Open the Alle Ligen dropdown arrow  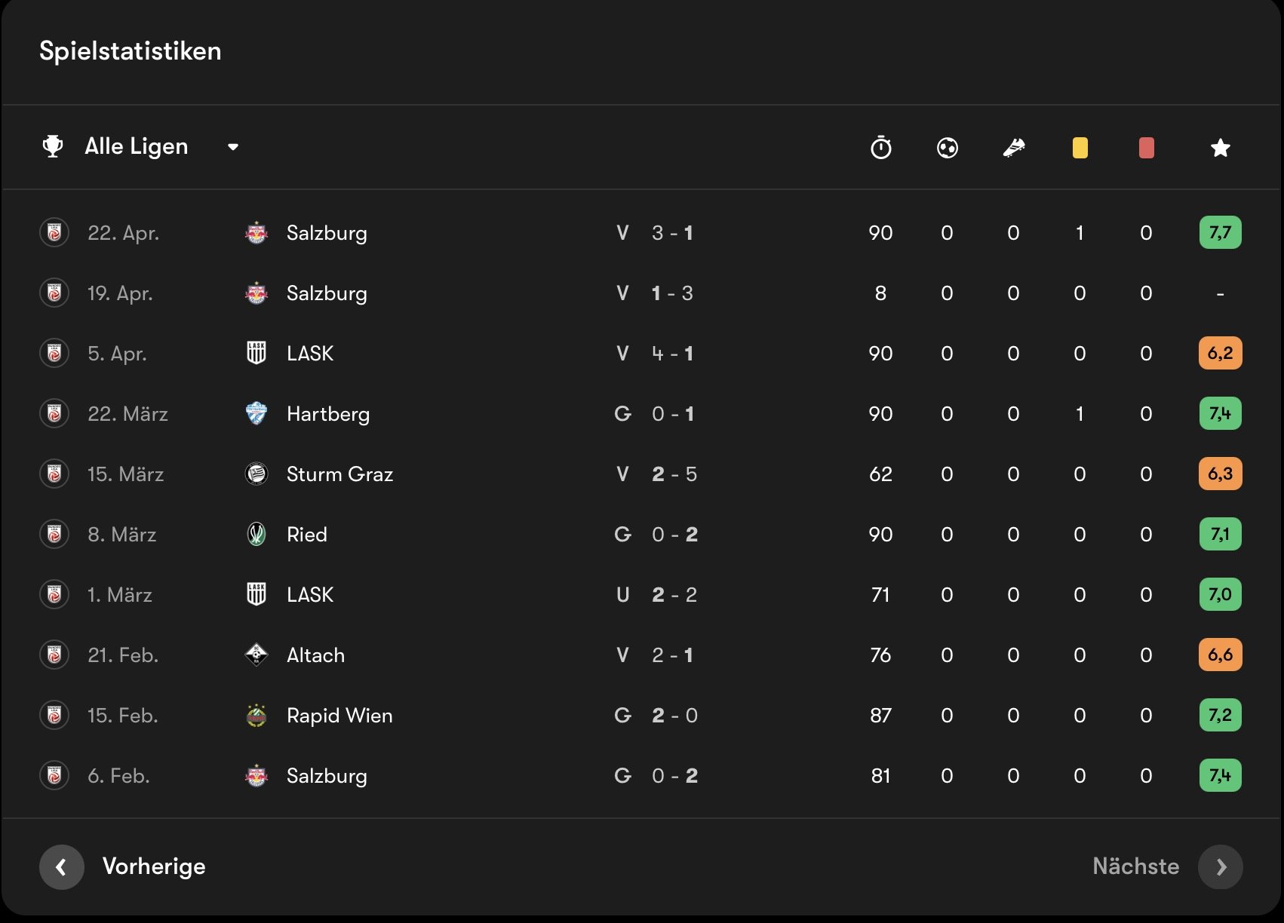click(x=233, y=147)
